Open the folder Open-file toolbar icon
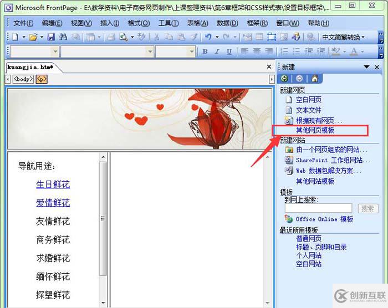Image resolution: width=388 pixels, height=308 pixels. coord(33,37)
